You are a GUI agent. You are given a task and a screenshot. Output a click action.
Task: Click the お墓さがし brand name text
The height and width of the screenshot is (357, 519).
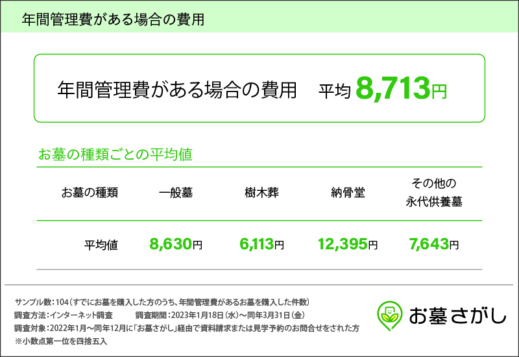[x=457, y=315]
